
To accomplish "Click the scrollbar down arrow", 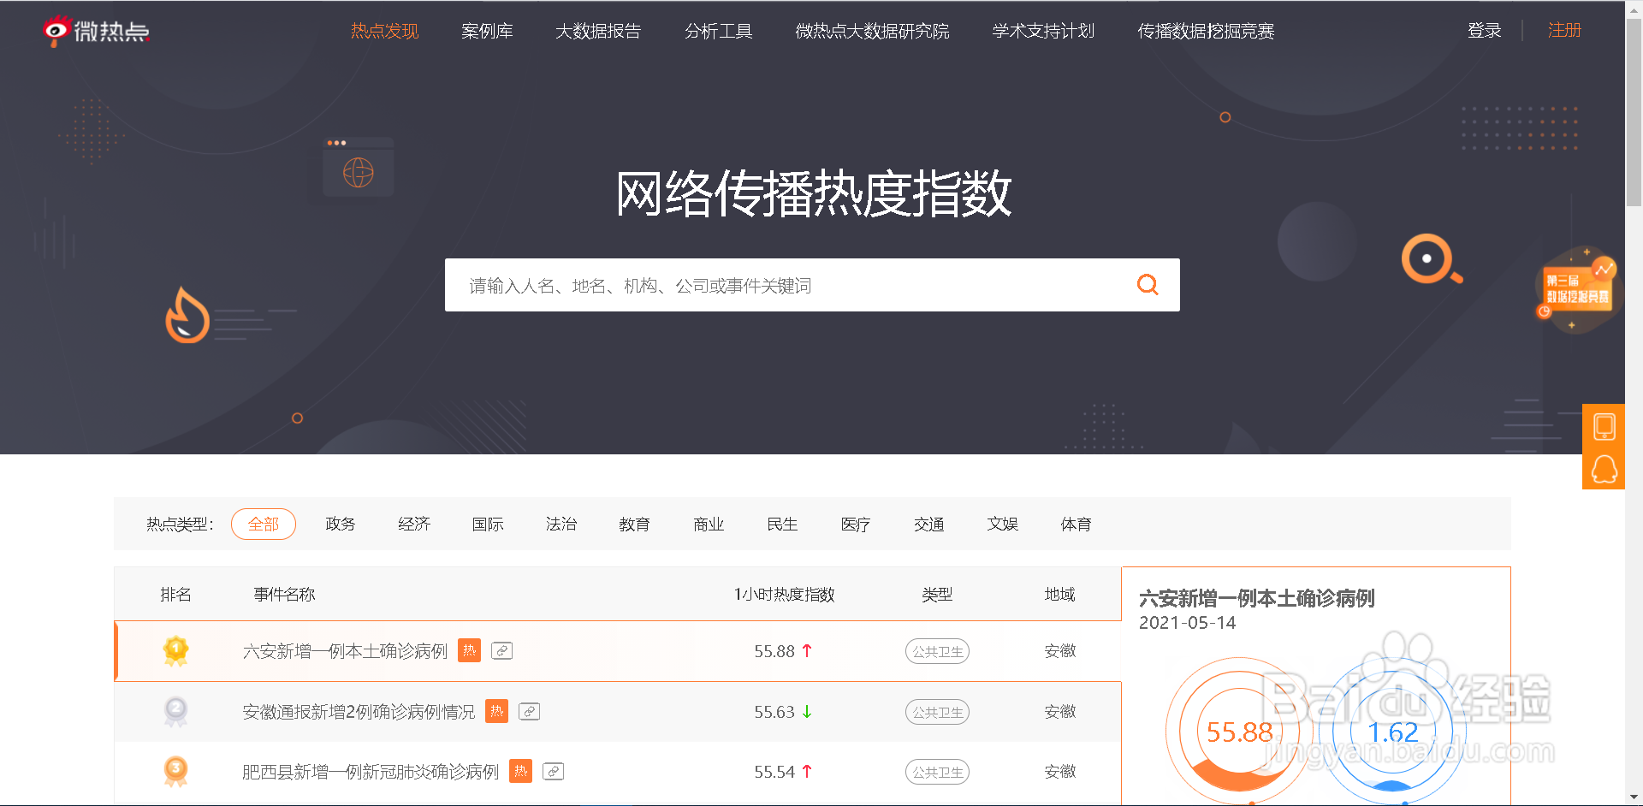I will (1634, 797).
